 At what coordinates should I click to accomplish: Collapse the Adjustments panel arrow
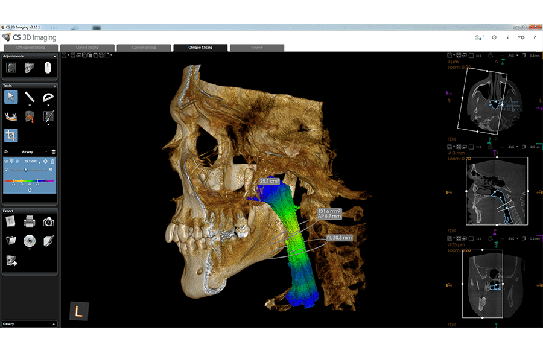click(x=54, y=56)
